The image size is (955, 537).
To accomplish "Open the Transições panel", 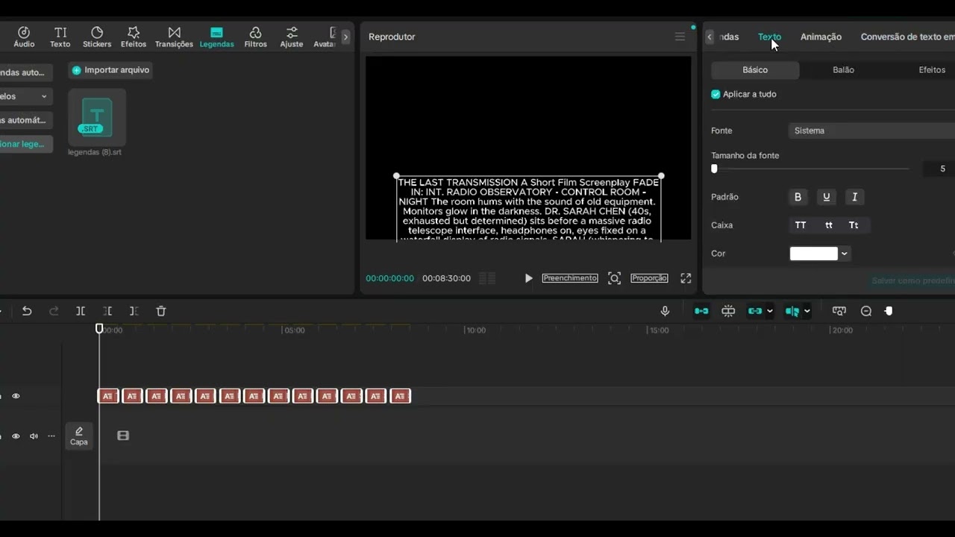I will [x=174, y=37].
